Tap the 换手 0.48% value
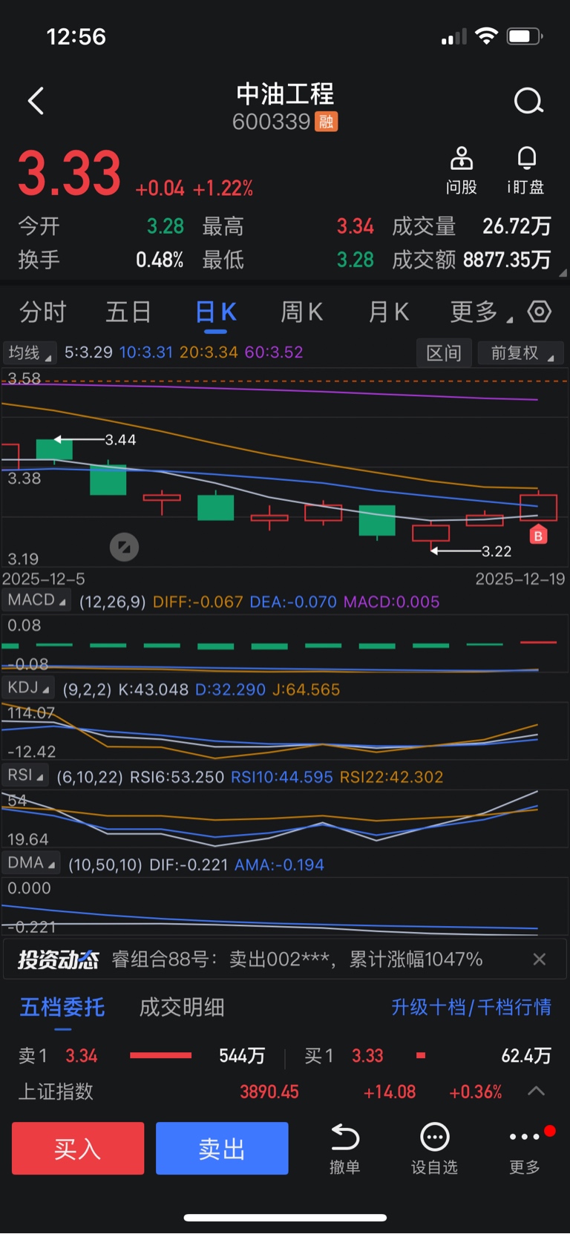Screen dimensions: 570x1234 tap(160, 260)
